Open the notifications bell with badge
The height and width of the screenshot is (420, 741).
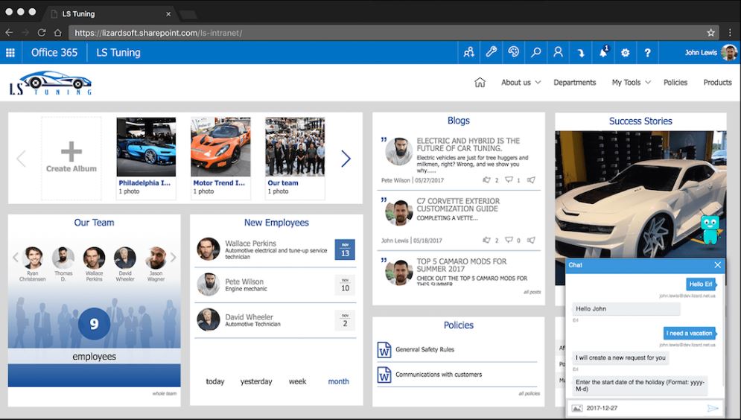point(603,52)
